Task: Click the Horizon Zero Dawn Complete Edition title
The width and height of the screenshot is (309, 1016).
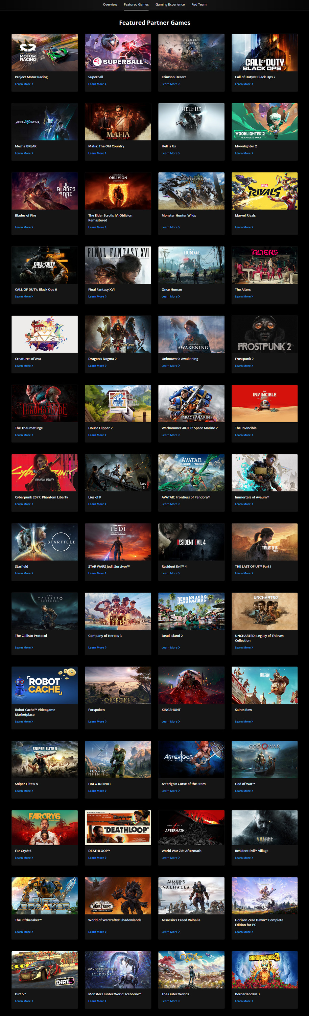Action: 259,923
